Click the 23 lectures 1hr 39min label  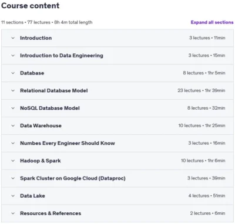click(202, 90)
